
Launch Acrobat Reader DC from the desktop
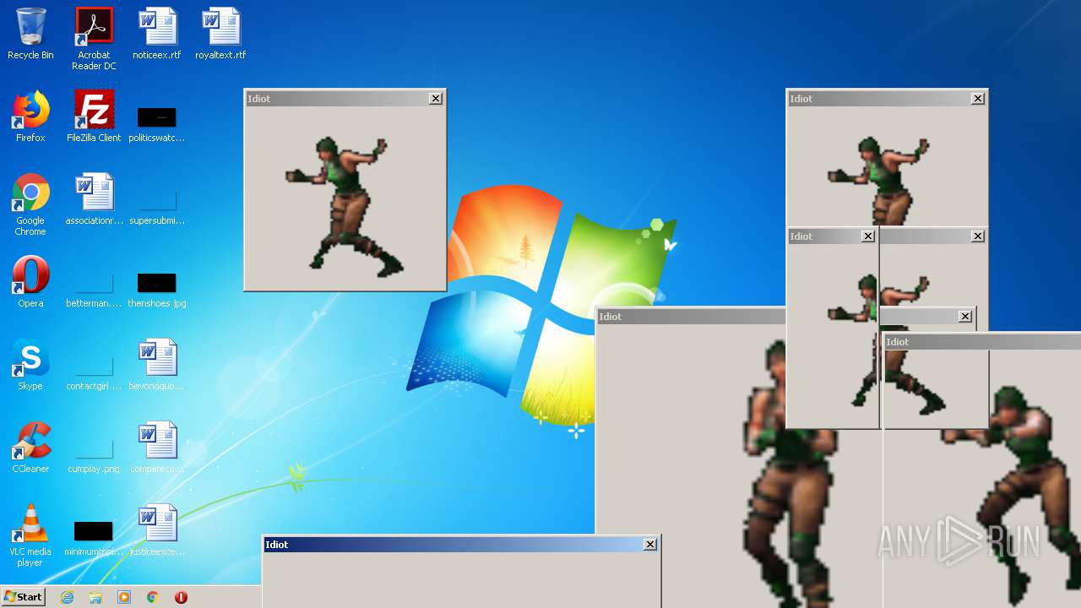[94, 39]
